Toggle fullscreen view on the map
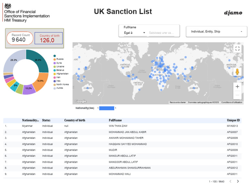Viewport: 249px width, 186px height. (x=237, y=48)
